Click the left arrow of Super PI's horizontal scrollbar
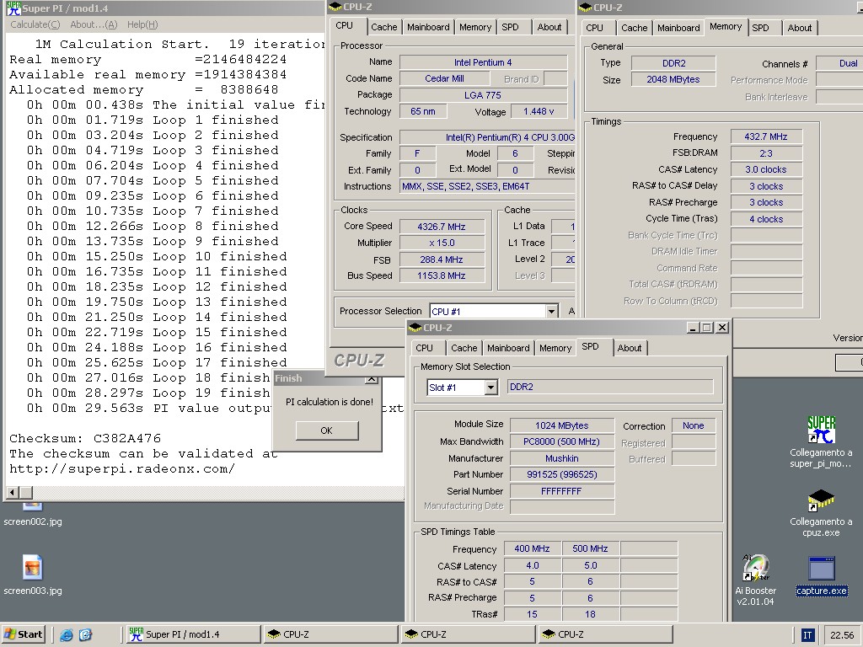The width and height of the screenshot is (863, 647). [12, 492]
